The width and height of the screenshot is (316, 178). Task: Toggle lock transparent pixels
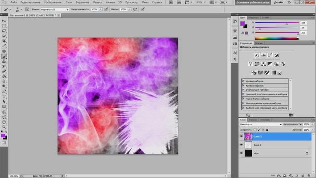(x=255, y=130)
